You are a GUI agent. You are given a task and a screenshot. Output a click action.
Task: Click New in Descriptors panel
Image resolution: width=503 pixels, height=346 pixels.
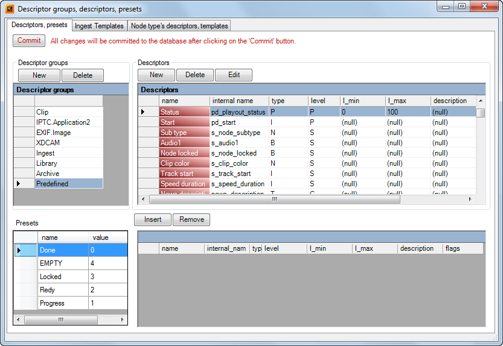[156, 75]
